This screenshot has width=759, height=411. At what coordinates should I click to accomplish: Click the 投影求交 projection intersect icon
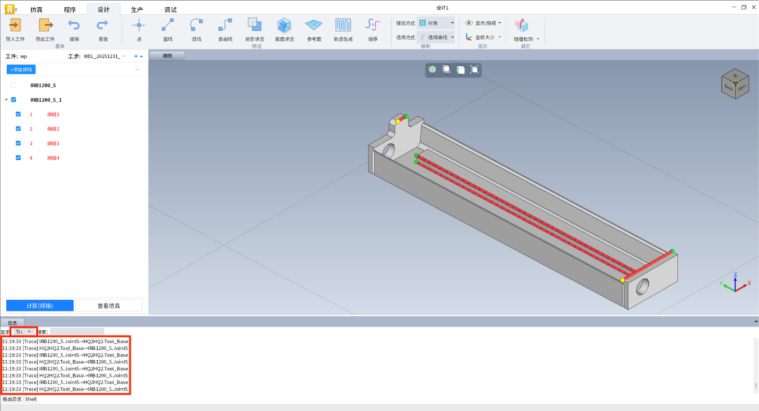[x=254, y=25]
